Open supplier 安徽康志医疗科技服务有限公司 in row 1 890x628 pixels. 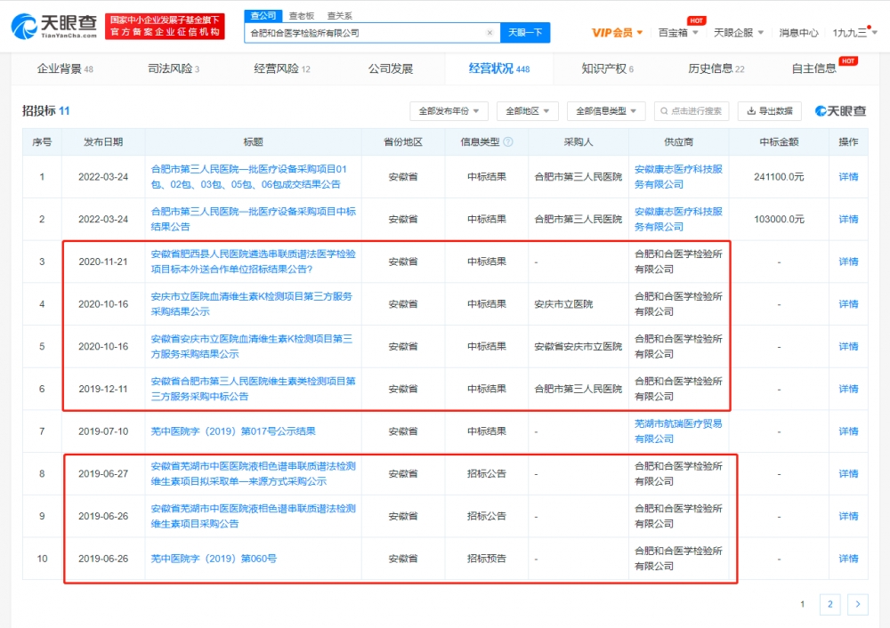click(678, 176)
